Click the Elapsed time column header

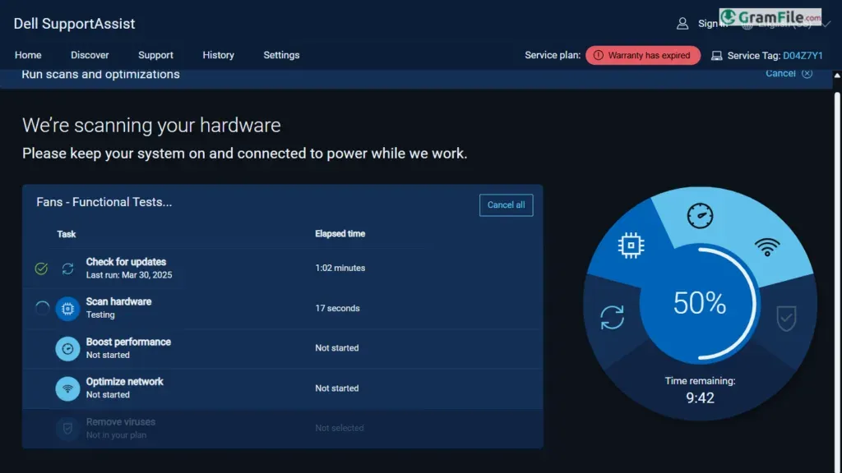(340, 234)
